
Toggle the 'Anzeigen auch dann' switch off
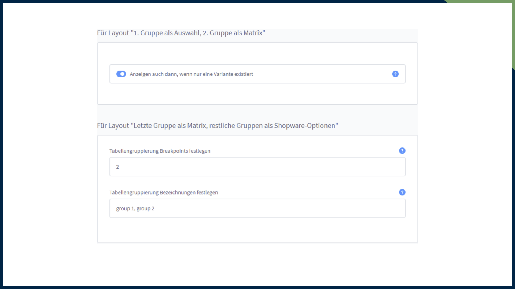point(121,74)
